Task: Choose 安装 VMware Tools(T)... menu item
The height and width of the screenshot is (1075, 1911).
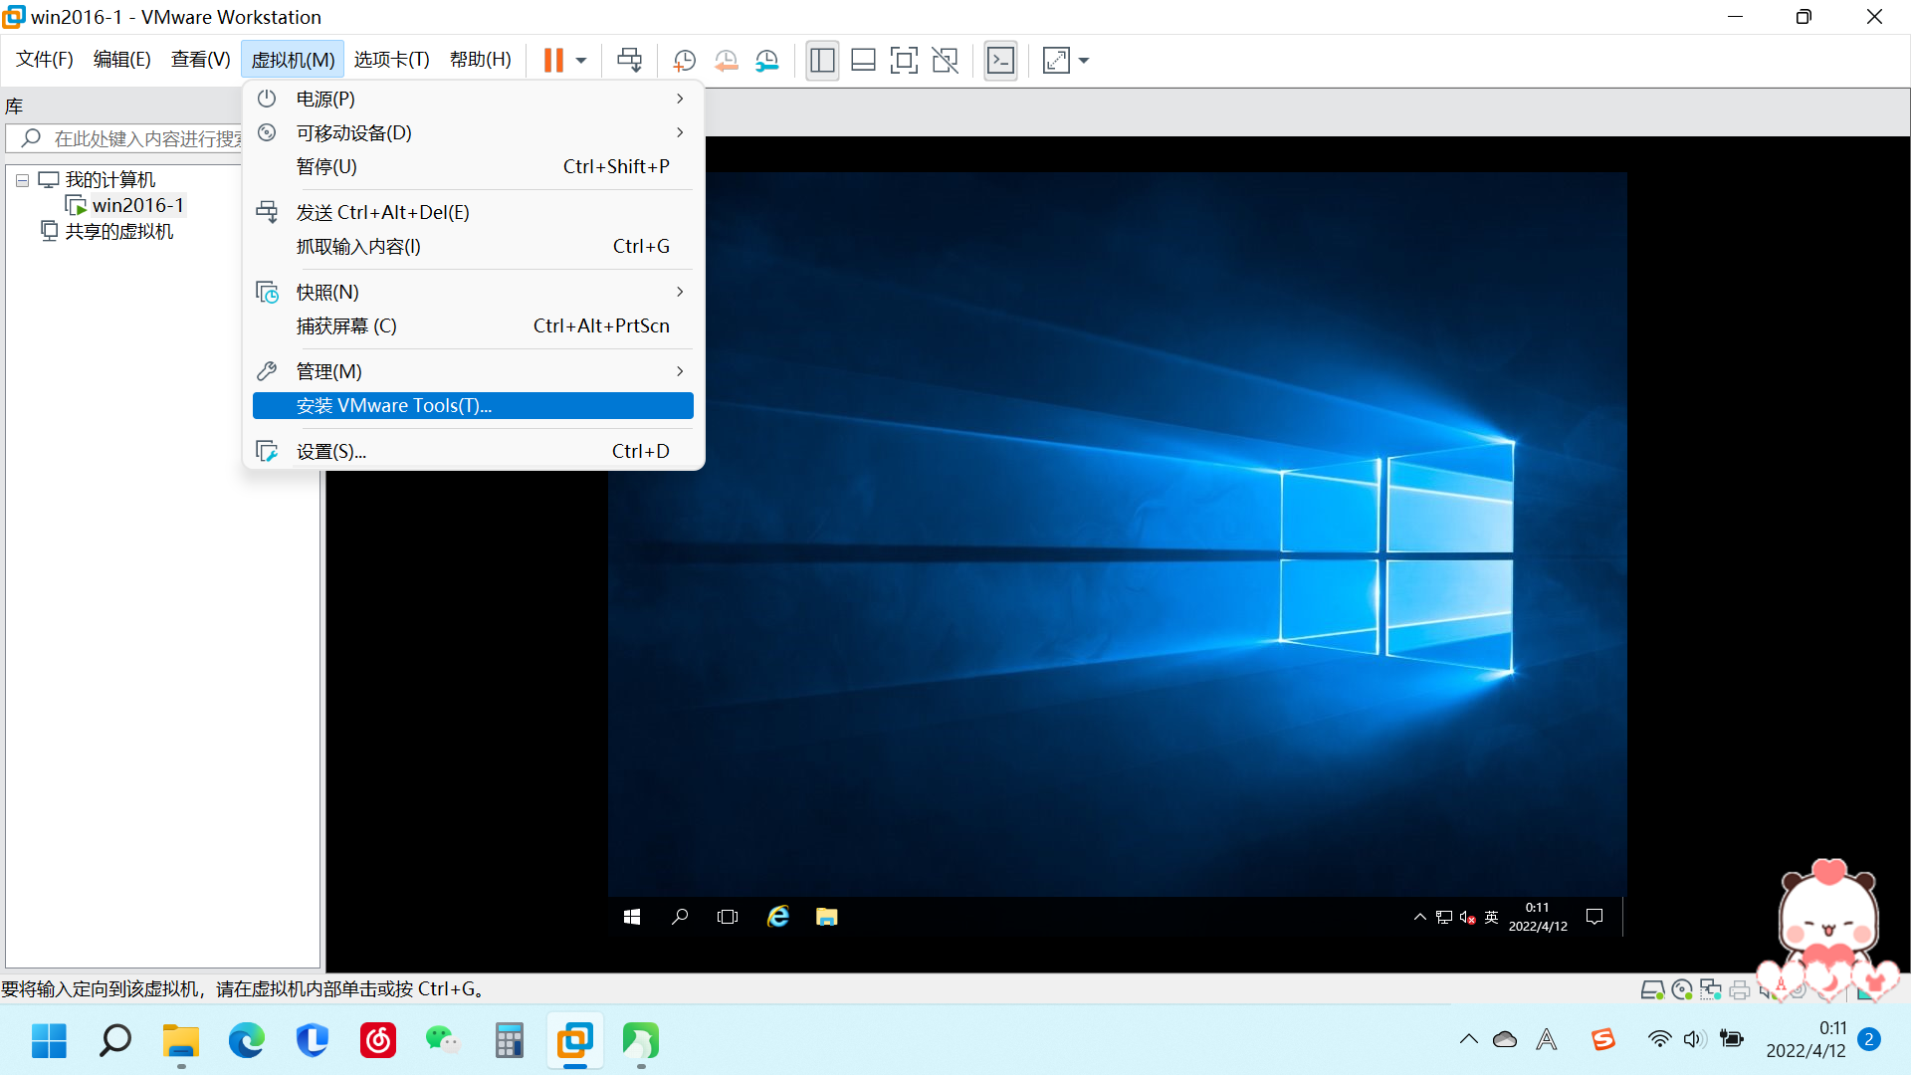Action: click(x=473, y=405)
